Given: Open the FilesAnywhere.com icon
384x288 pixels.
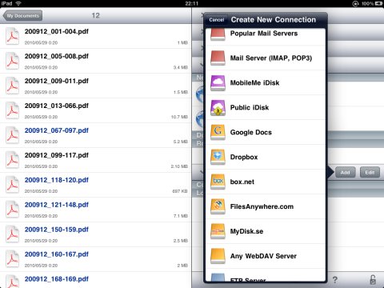Looking at the screenshot, I should [x=218, y=206].
